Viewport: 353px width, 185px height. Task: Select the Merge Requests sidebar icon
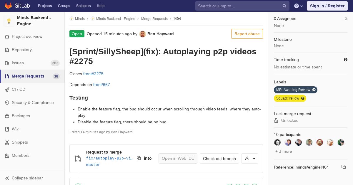point(7,76)
